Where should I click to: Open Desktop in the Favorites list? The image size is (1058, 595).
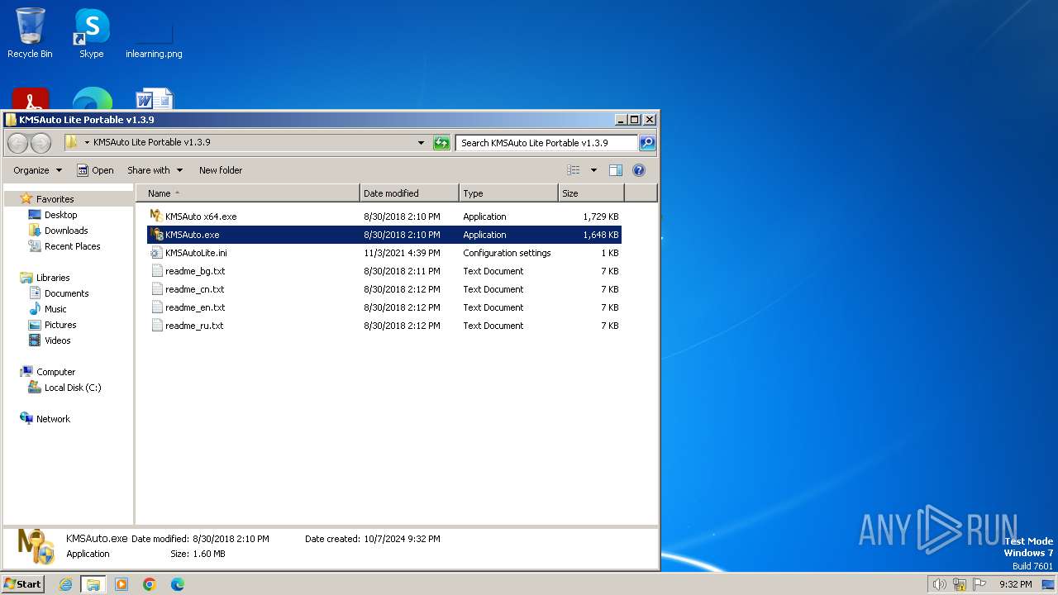point(60,215)
